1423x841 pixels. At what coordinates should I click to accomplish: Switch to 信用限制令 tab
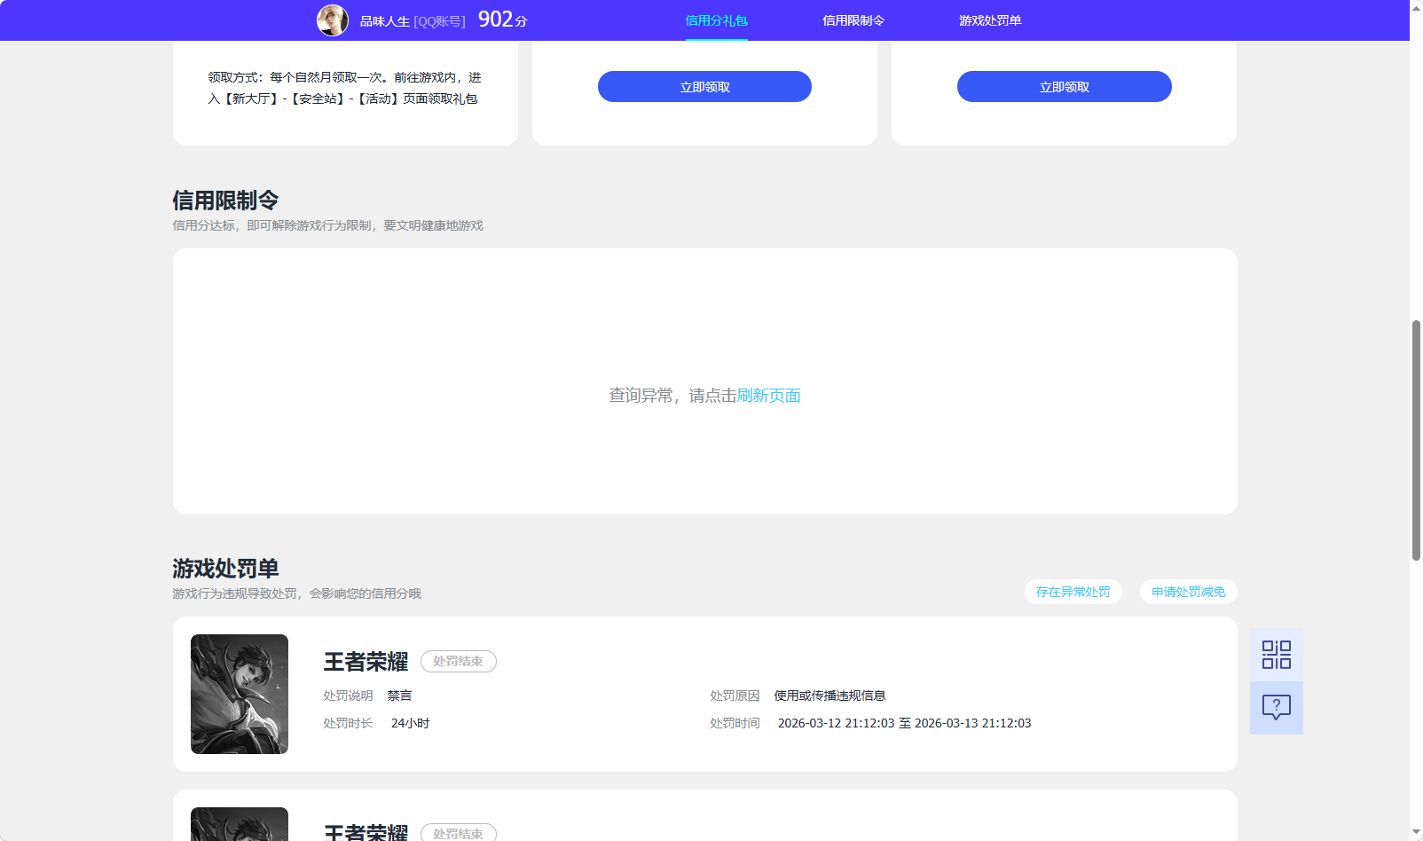pyautogui.click(x=853, y=20)
